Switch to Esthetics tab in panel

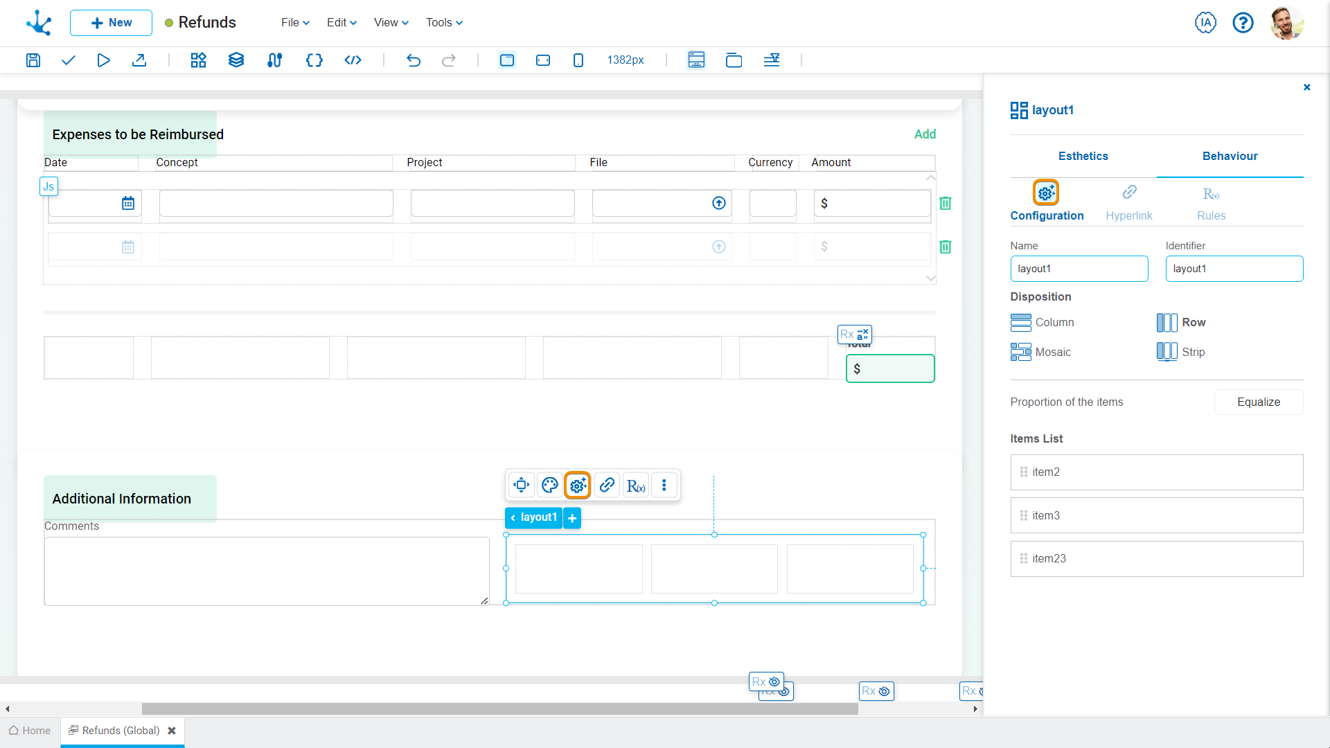[1083, 156]
